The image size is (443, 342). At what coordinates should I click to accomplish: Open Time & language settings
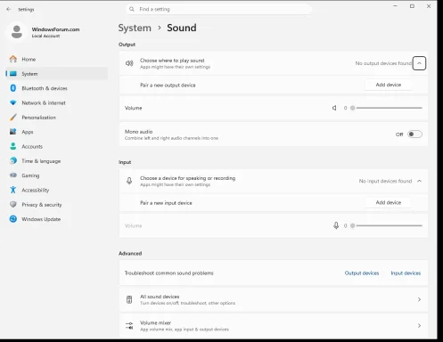tap(56, 160)
